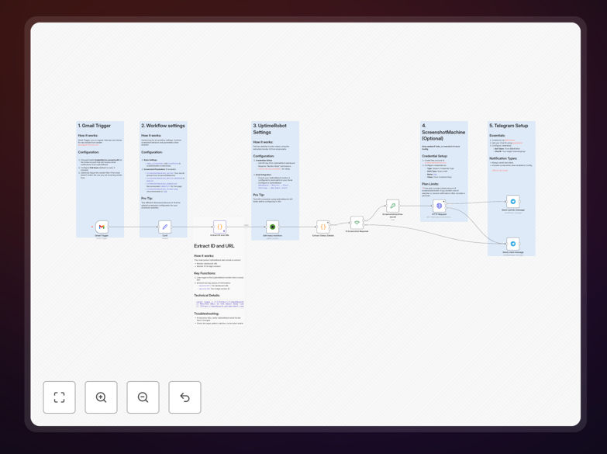Click "Credential Setup:" in the ScreenshotMachine note
Image resolution: width=607 pixels, height=454 pixels.
434,156
